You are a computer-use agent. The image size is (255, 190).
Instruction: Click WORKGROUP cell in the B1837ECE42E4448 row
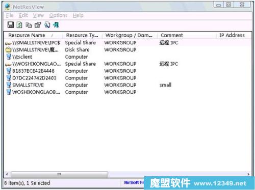pyautogui.click(x=120, y=71)
